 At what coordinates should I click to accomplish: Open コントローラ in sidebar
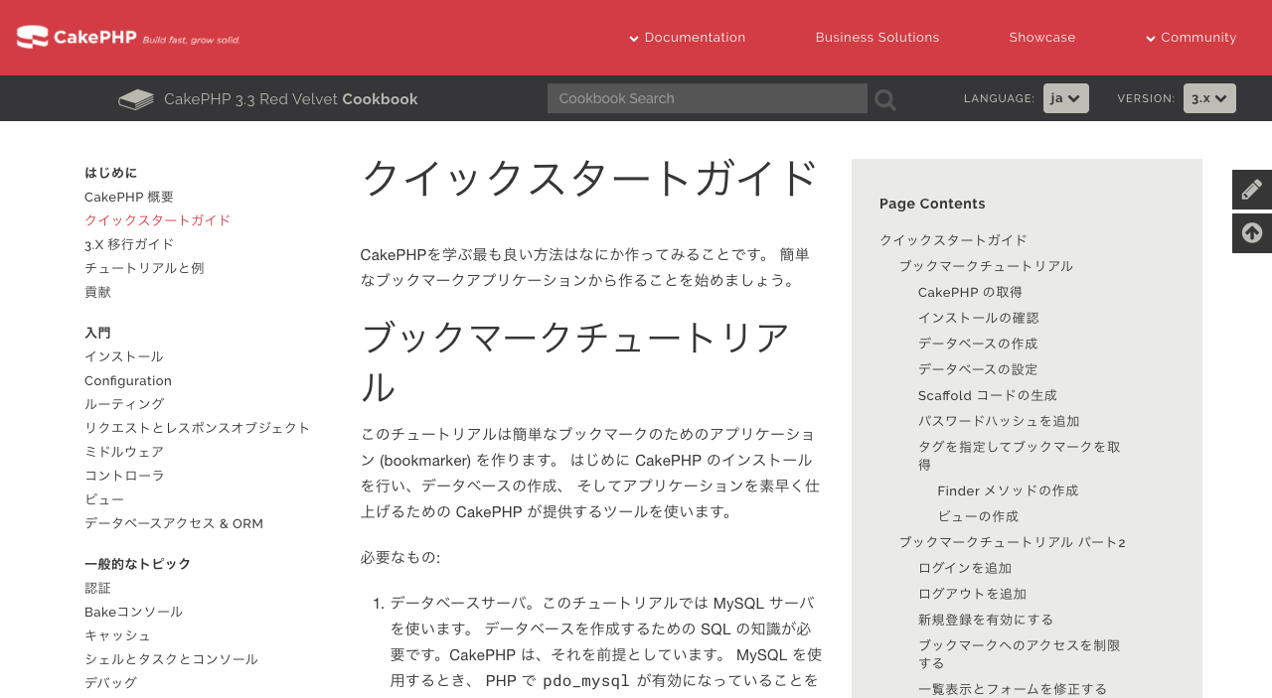(124, 476)
